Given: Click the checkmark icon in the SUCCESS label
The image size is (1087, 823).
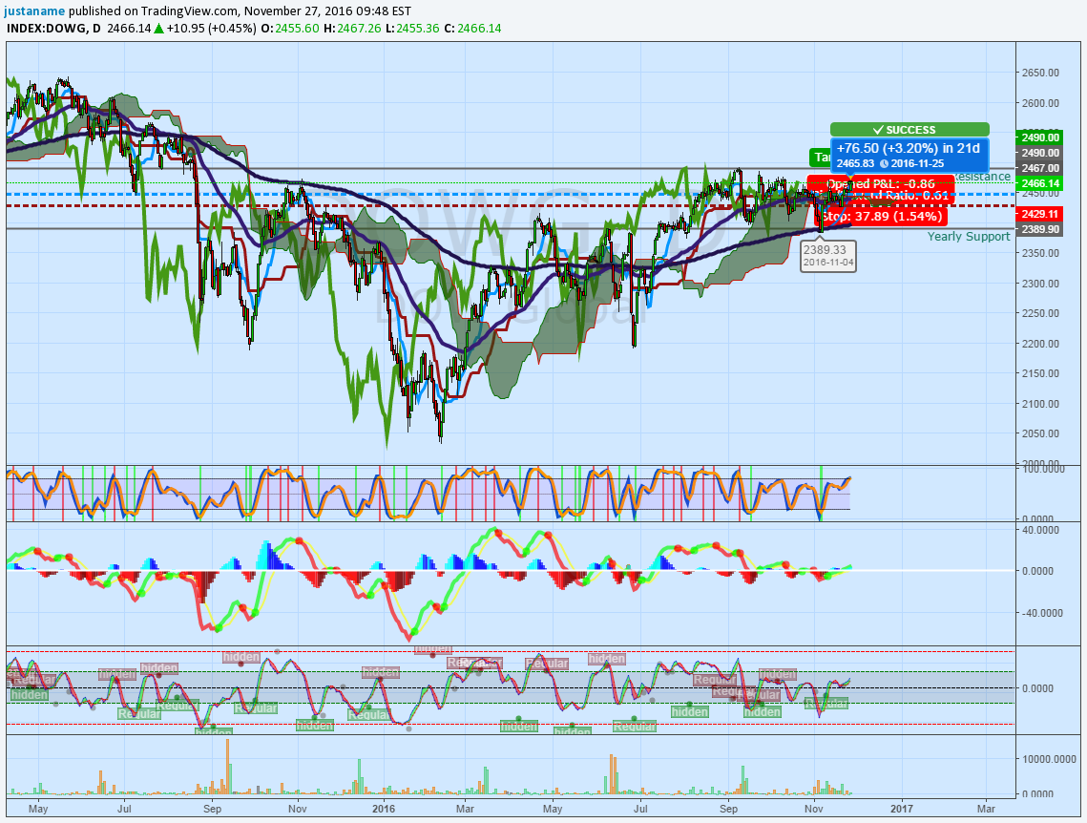Looking at the screenshot, I should tap(878, 130).
